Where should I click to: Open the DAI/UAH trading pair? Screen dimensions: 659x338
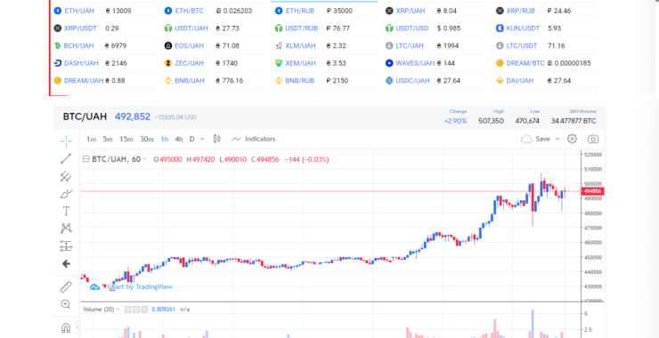pos(520,81)
